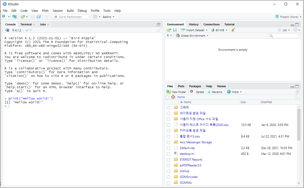The width and height of the screenshot is (304, 188).
Task: Tick the select-all checkbox beside Home
Action: 168,97
